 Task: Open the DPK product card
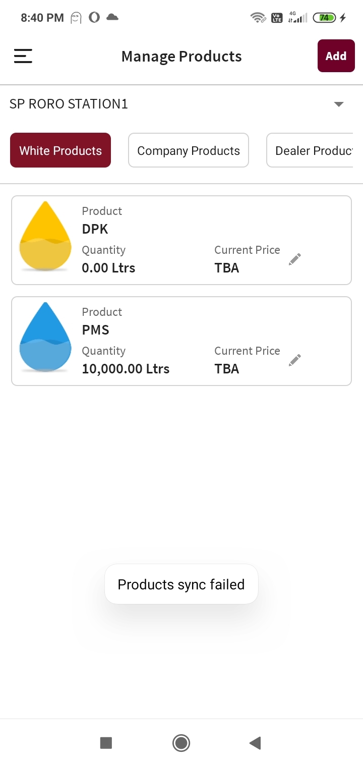click(181, 240)
